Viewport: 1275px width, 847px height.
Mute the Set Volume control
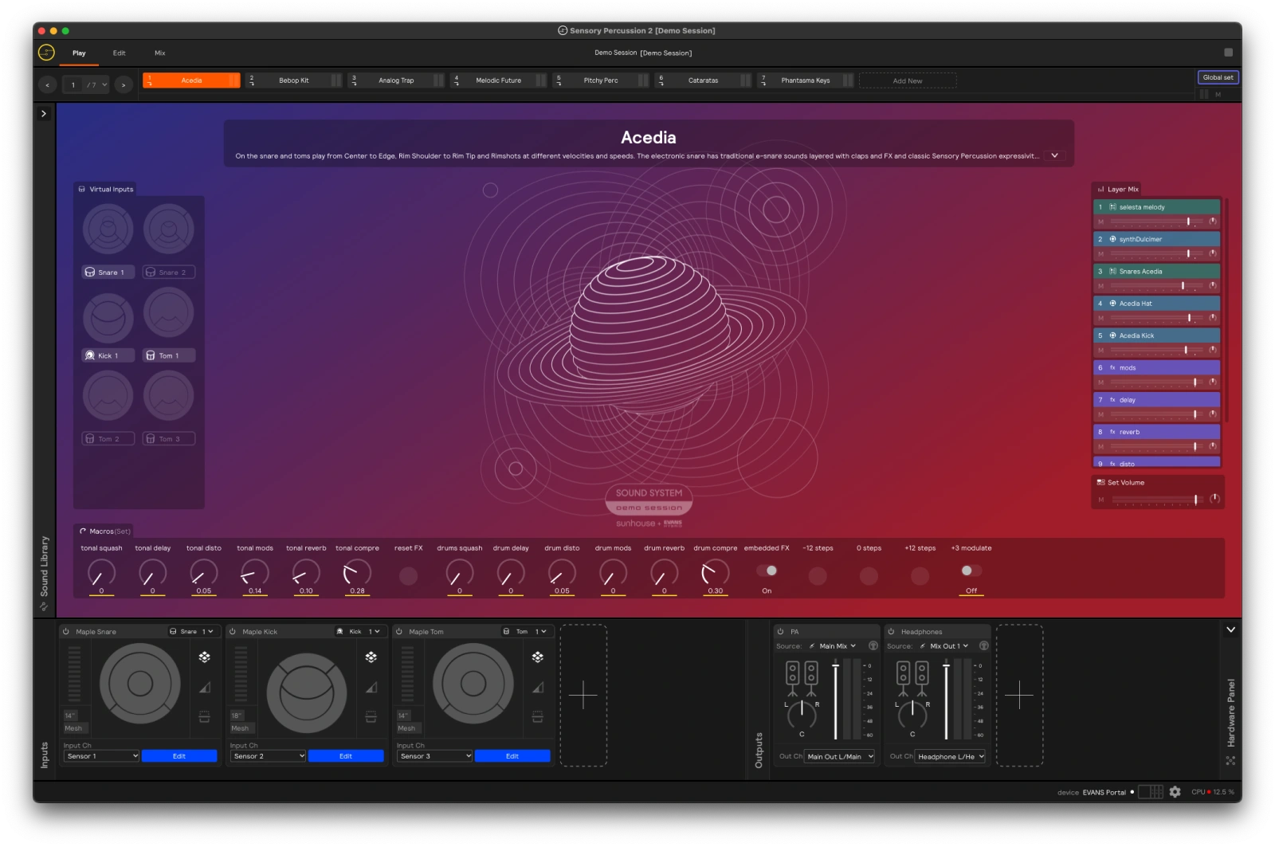[1101, 500]
